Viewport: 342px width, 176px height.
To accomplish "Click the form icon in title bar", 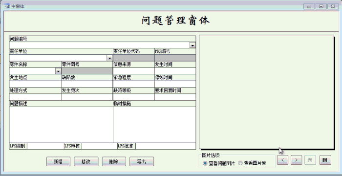I will coord(7,6).
